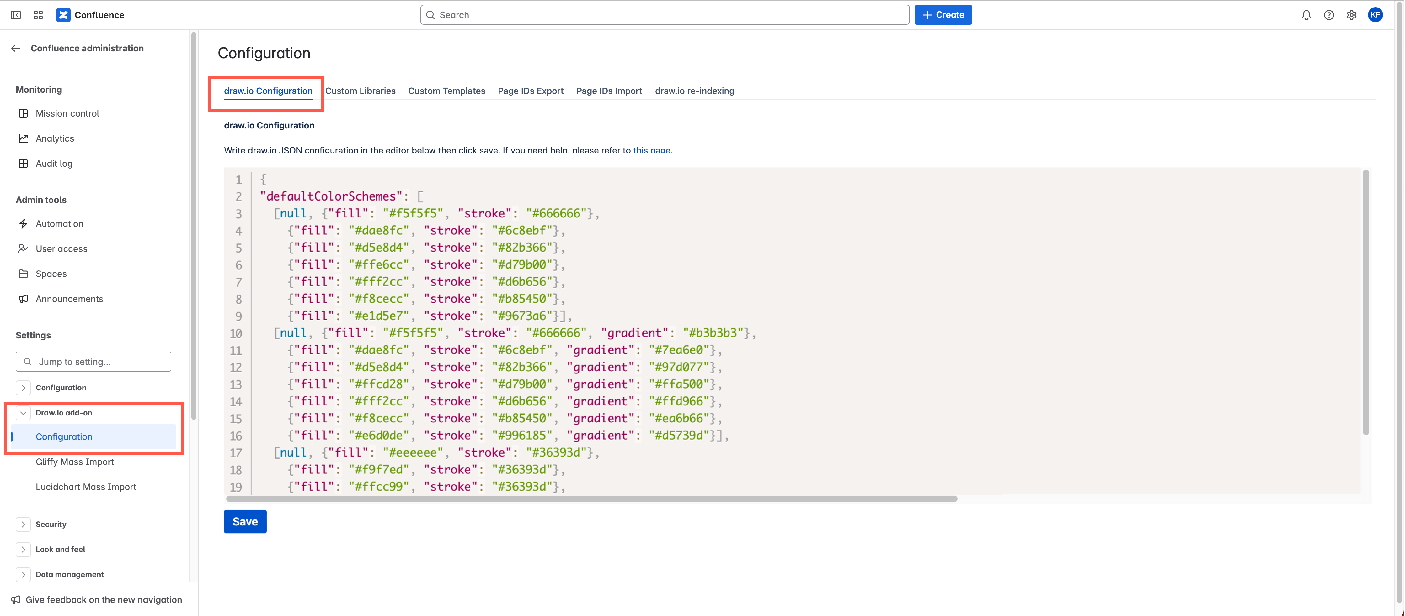Viewport: 1405px width, 616px height.
Task: Open the Announcements megaphone icon
Action: pos(24,299)
